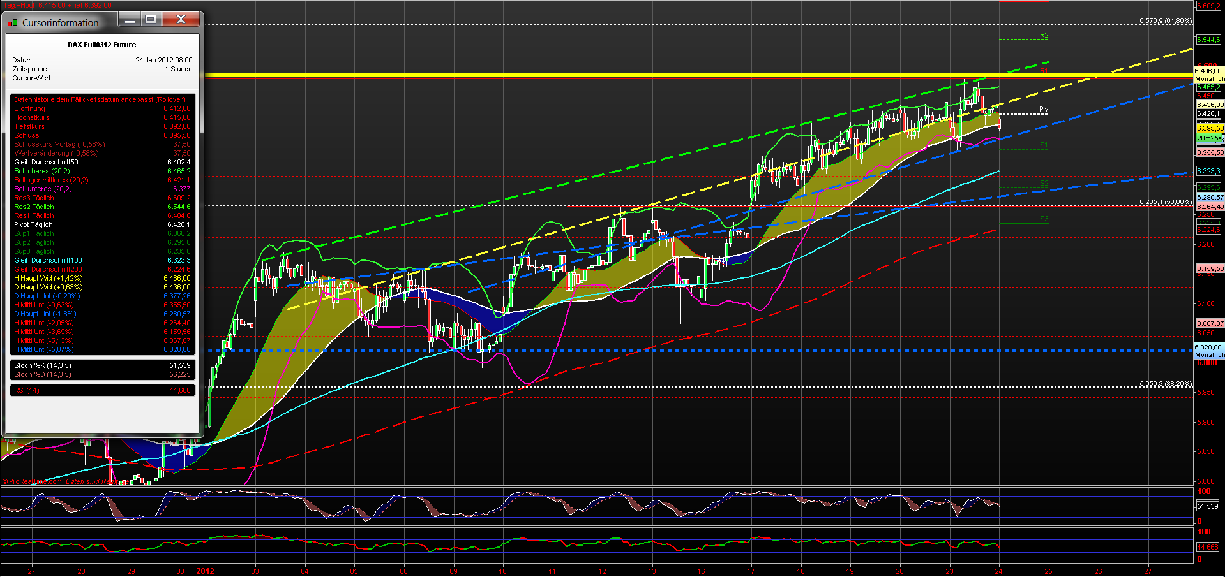Click the 6.420,1 pivot price tag
1225x577 pixels.
click(1208, 113)
